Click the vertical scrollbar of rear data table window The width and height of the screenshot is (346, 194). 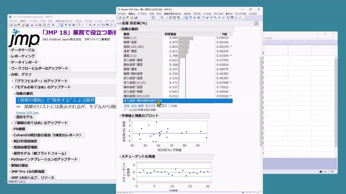tap(336, 102)
